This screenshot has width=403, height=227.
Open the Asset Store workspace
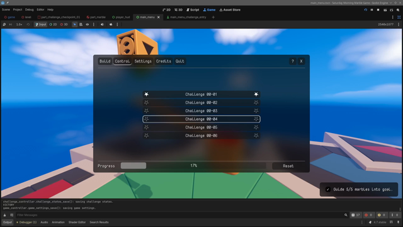(x=230, y=10)
